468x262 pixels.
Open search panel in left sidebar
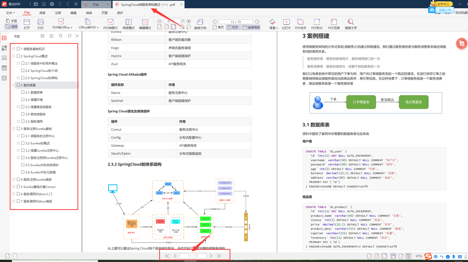4,68
